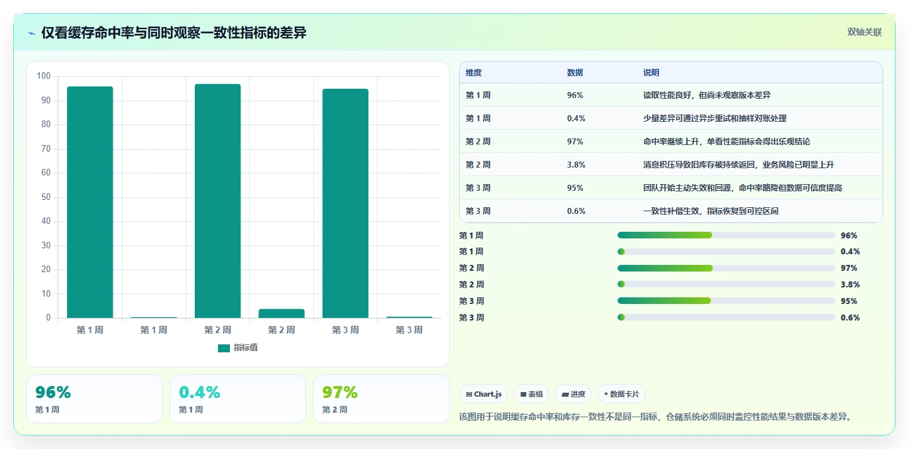Click the 说明 column header
Screen dimensions: 909x449
coord(651,73)
